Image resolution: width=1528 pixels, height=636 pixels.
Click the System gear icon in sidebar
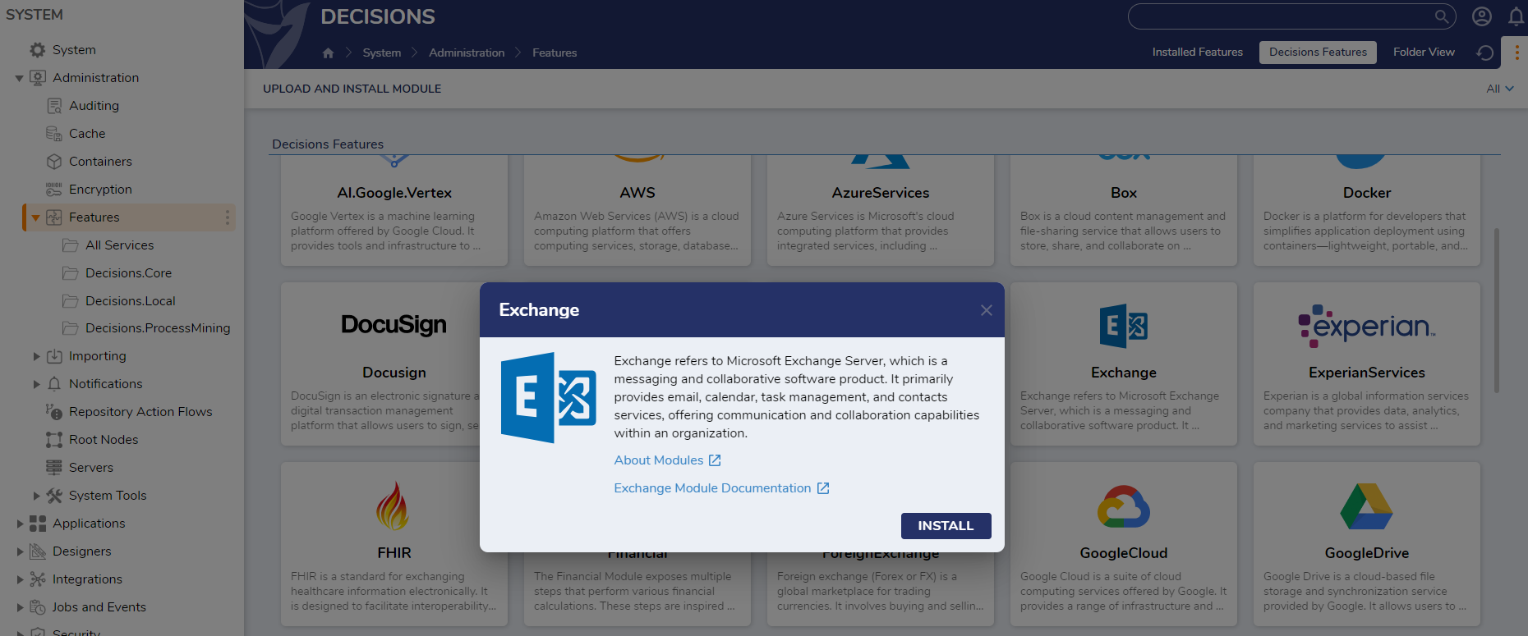point(37,50)
